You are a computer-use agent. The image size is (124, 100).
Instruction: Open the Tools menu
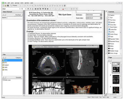click(x=22, y=3)
